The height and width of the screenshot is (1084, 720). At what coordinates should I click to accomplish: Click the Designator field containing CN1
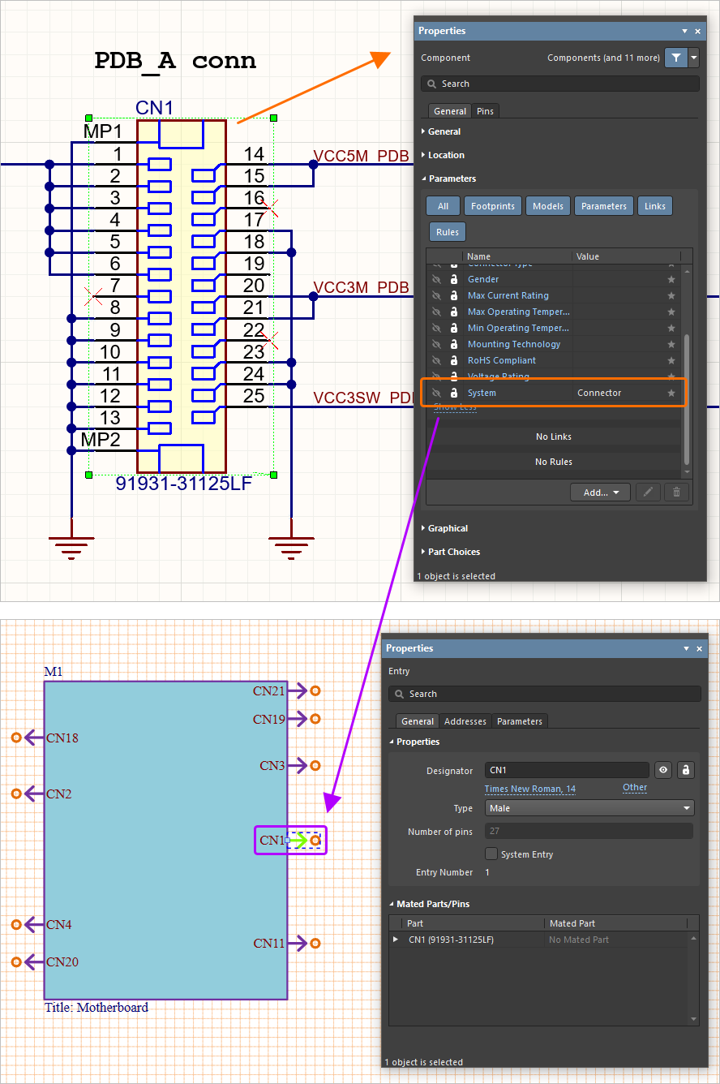click(567, 770)
